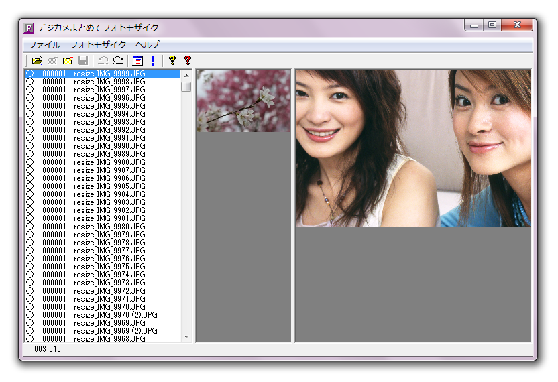Open the ヘルプ menu

[147, 45]
